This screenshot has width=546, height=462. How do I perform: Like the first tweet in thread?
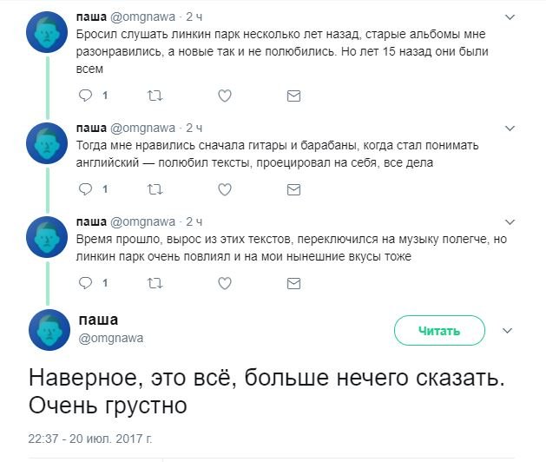pyautogui.click(x=224, y=96)
